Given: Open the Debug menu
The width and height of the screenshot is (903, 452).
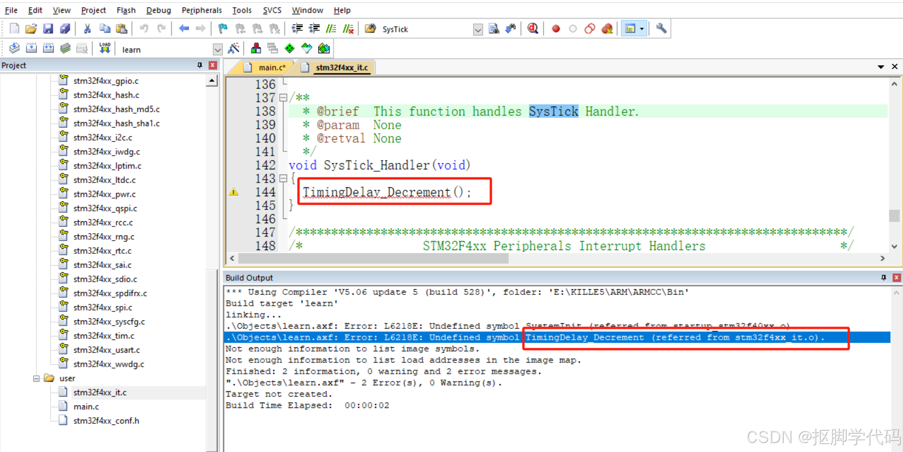Looking at the screenshot, I should pyautogui.click(x=158, y=10).
